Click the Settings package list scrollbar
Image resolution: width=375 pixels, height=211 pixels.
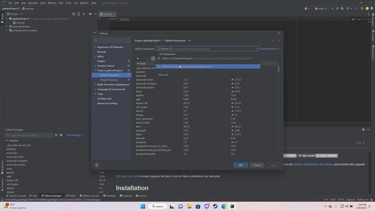pos(278,69)
